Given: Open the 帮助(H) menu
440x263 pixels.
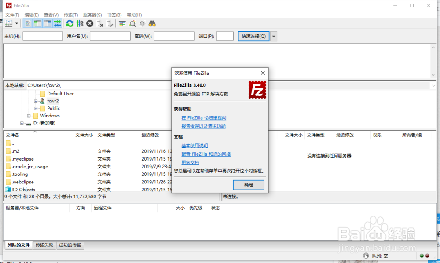Looking at the screenshot, I should (x=134, y=15).
